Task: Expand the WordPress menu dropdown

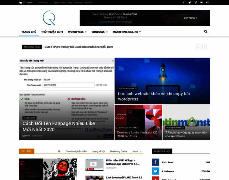Action: [x=77, y=32]
